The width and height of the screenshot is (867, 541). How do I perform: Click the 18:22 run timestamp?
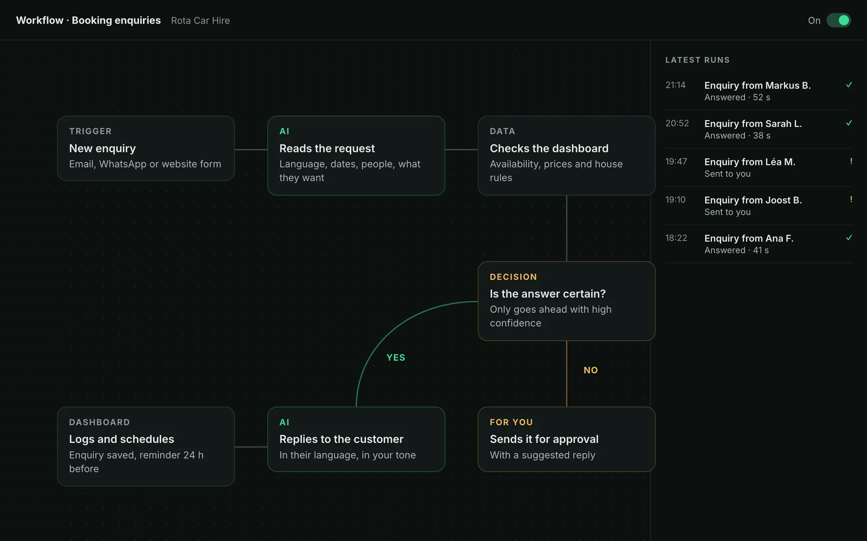point(676,238)
